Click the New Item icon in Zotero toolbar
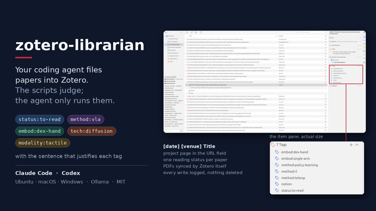 click(x=187, y=32)
